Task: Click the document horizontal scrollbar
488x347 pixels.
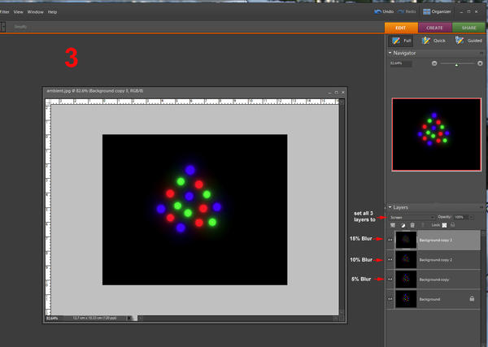Action: click(x=238, y=318)
